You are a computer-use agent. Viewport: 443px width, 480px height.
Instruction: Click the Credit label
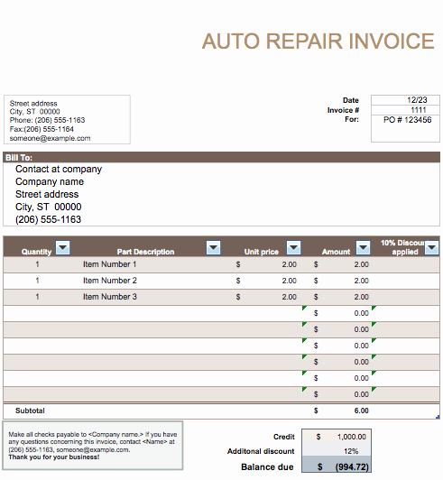tap(284, 437)
